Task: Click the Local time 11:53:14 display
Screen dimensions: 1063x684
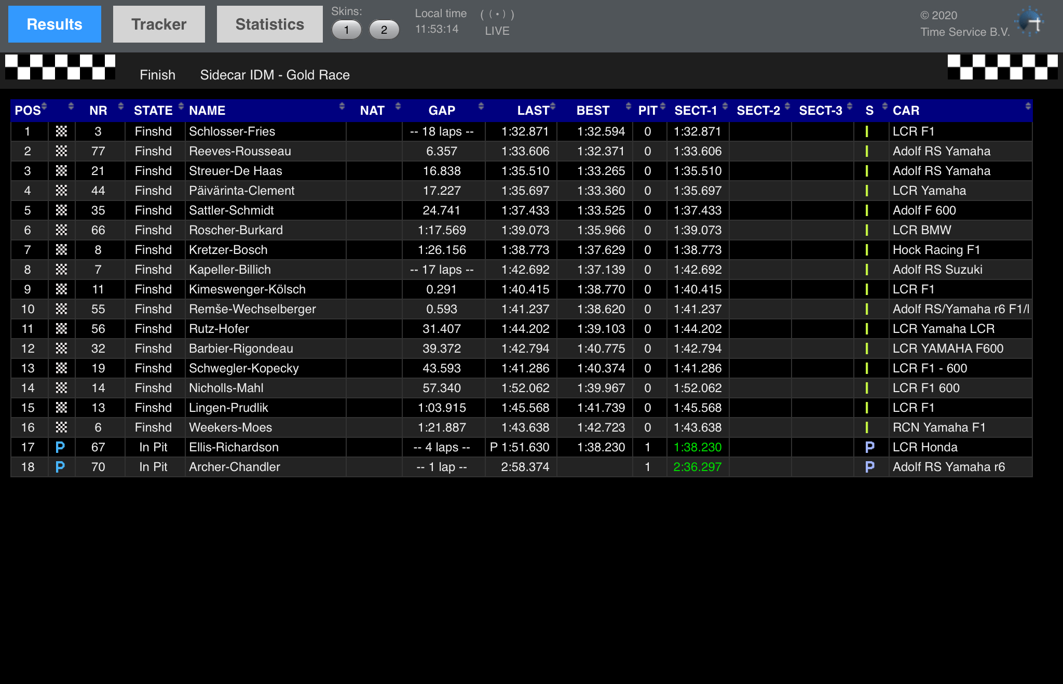Action: click(441, 21)
